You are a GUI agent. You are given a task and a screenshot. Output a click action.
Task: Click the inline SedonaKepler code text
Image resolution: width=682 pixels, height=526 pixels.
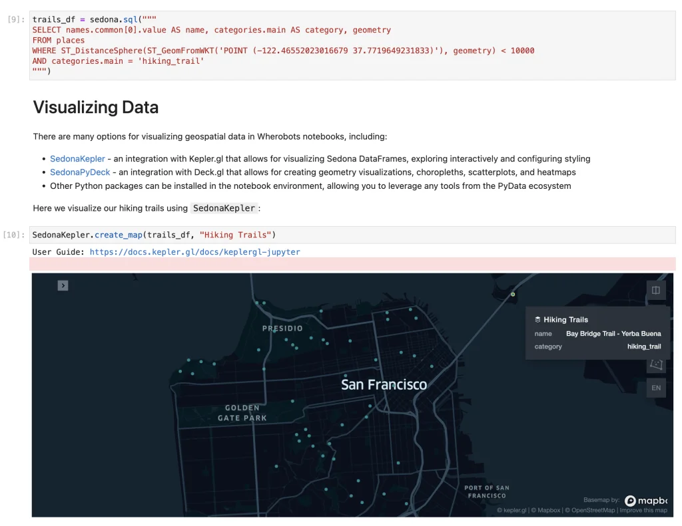coord(224,209)
